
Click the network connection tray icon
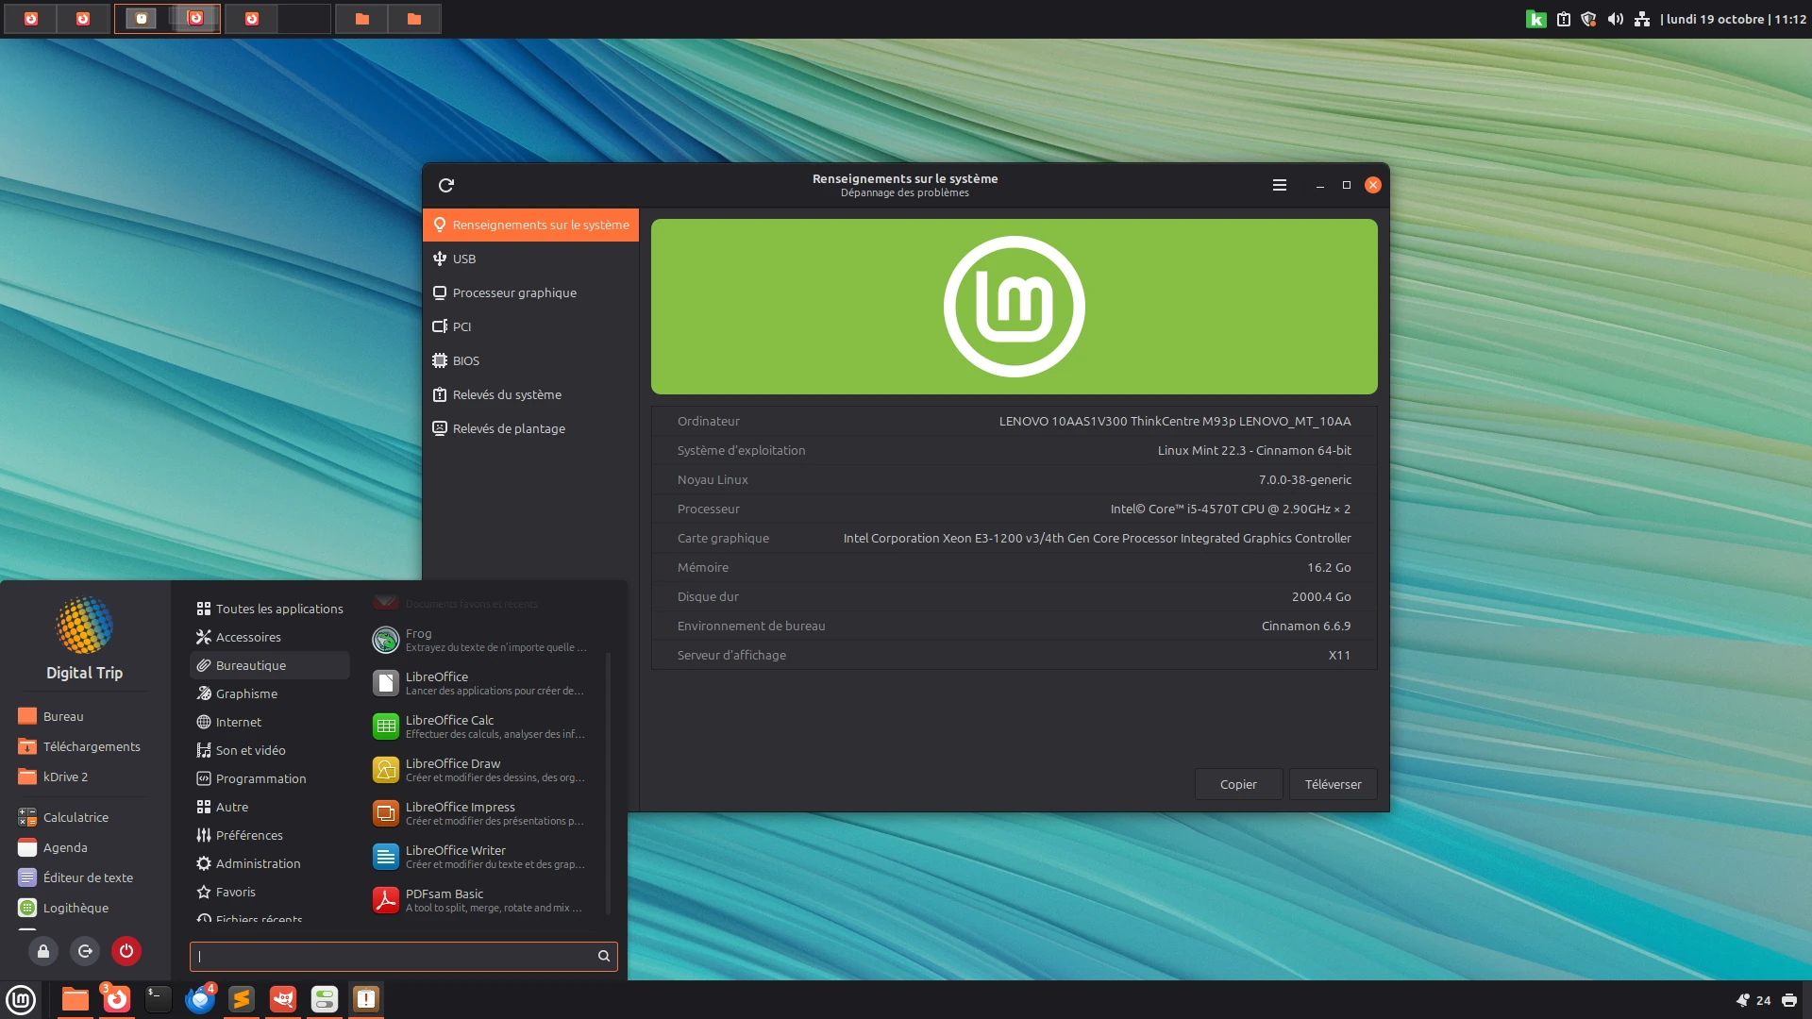[1642, 19]
